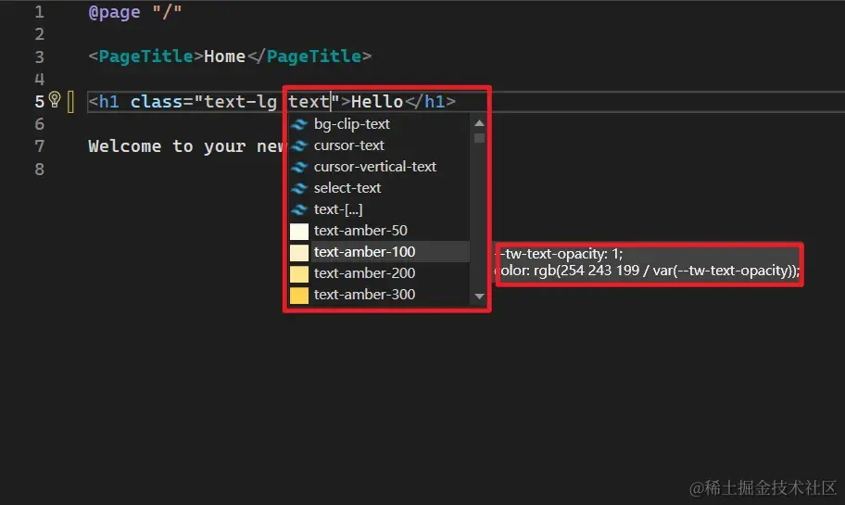
Task: Click the word Home in PageTitle
Action: coord(225,56)
